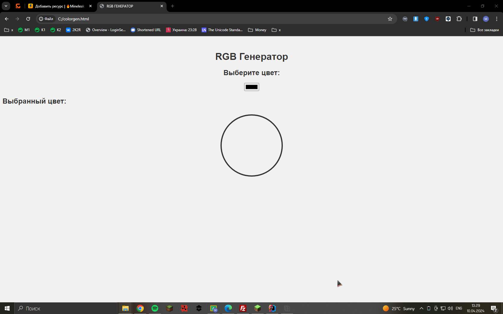The height and width of the screenshot is (314, 503).
Task: Open the Chrome three-dot menu
Action: (496, 19)
